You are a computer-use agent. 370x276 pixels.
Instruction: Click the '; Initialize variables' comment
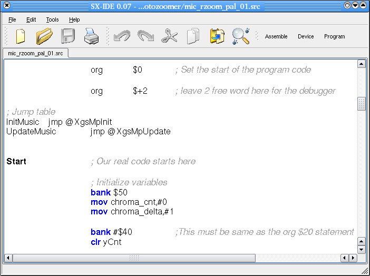pyautogui.click(x=129, y=182)
